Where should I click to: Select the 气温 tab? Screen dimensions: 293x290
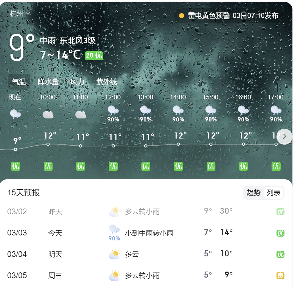point(19,82)
